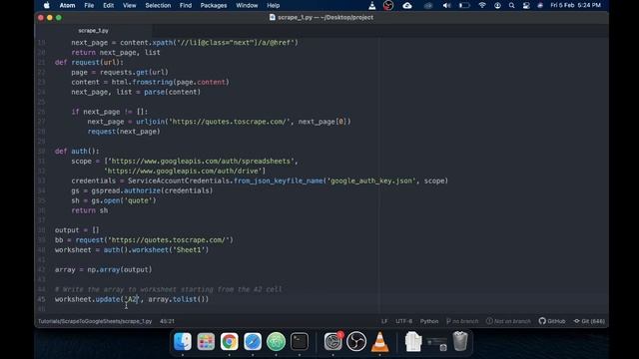Open Atom from the dock
The height and width of the screenshot is (359, 639).
[276, 341]
